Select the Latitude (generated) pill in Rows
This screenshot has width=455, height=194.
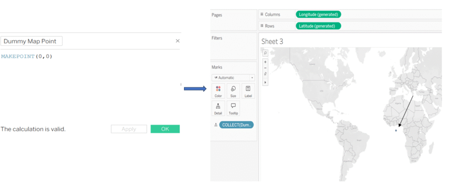point(318,26)
